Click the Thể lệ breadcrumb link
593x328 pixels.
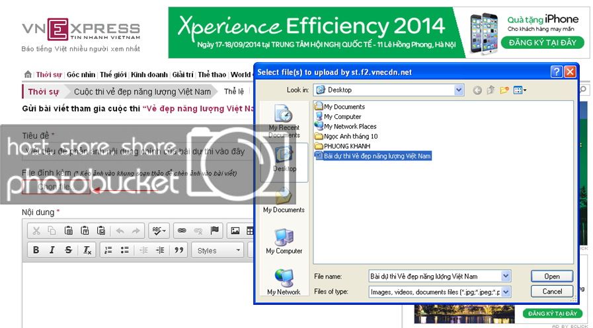234,91
